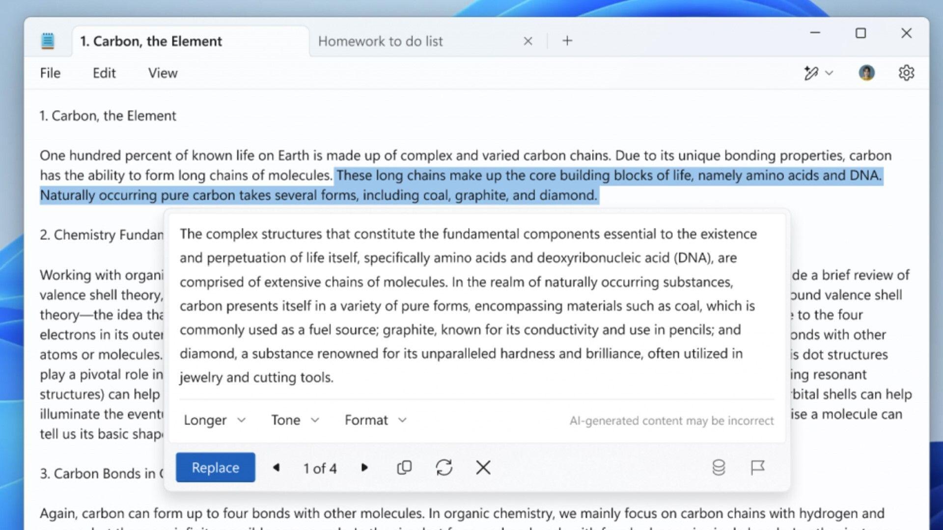Open the File menu
Screen dimensions: 943x530
(x=51, y=73)
